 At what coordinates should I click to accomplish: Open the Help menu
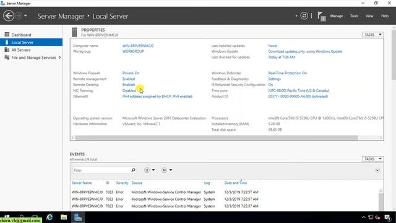point(385,16)
